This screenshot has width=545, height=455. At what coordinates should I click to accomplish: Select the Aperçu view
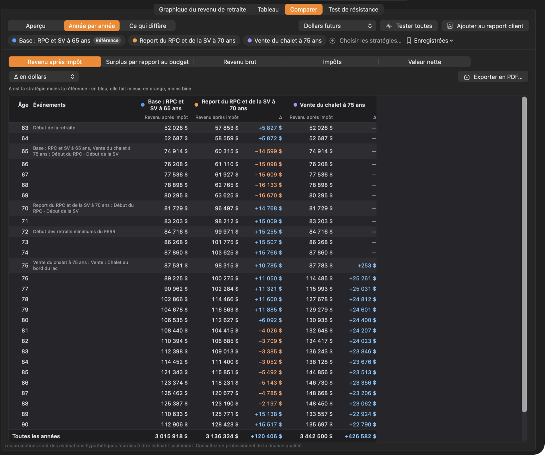36,26
